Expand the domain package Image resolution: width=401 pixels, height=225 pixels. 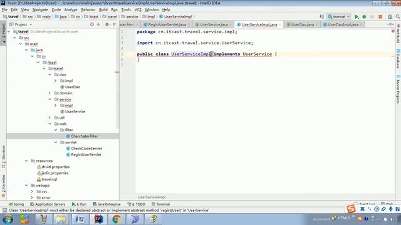point(49,93)
